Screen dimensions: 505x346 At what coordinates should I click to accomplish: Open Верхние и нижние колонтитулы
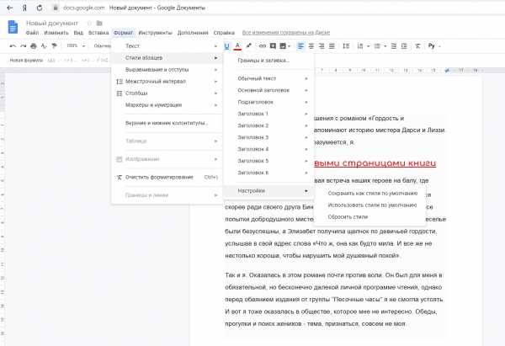tap(167, 123)
